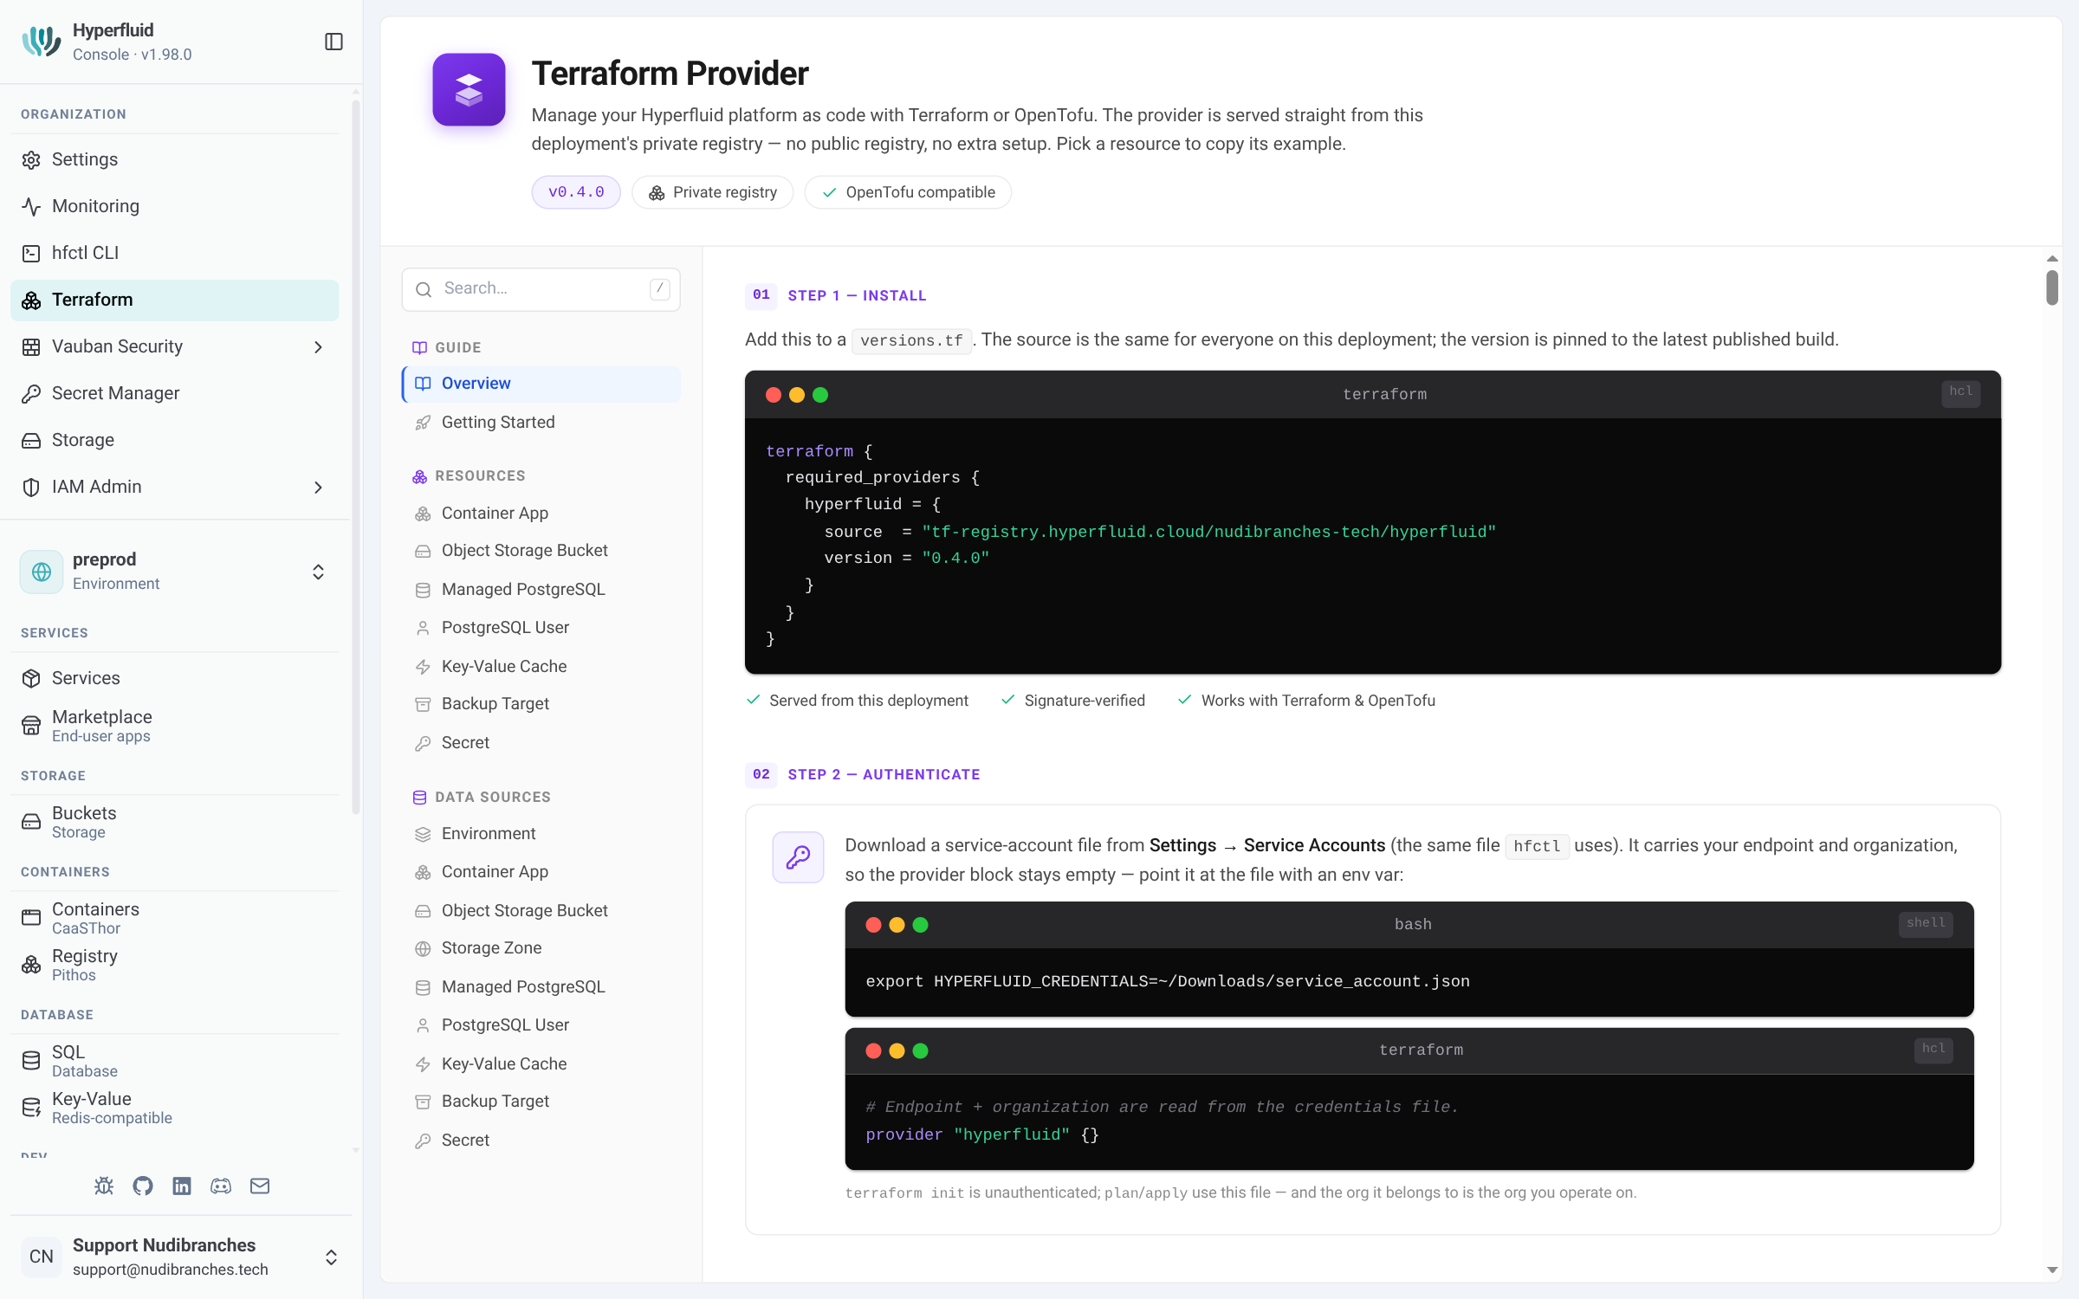Click the hcl badge on first code block
2079x1299 pixels.
pos(1960,392)
